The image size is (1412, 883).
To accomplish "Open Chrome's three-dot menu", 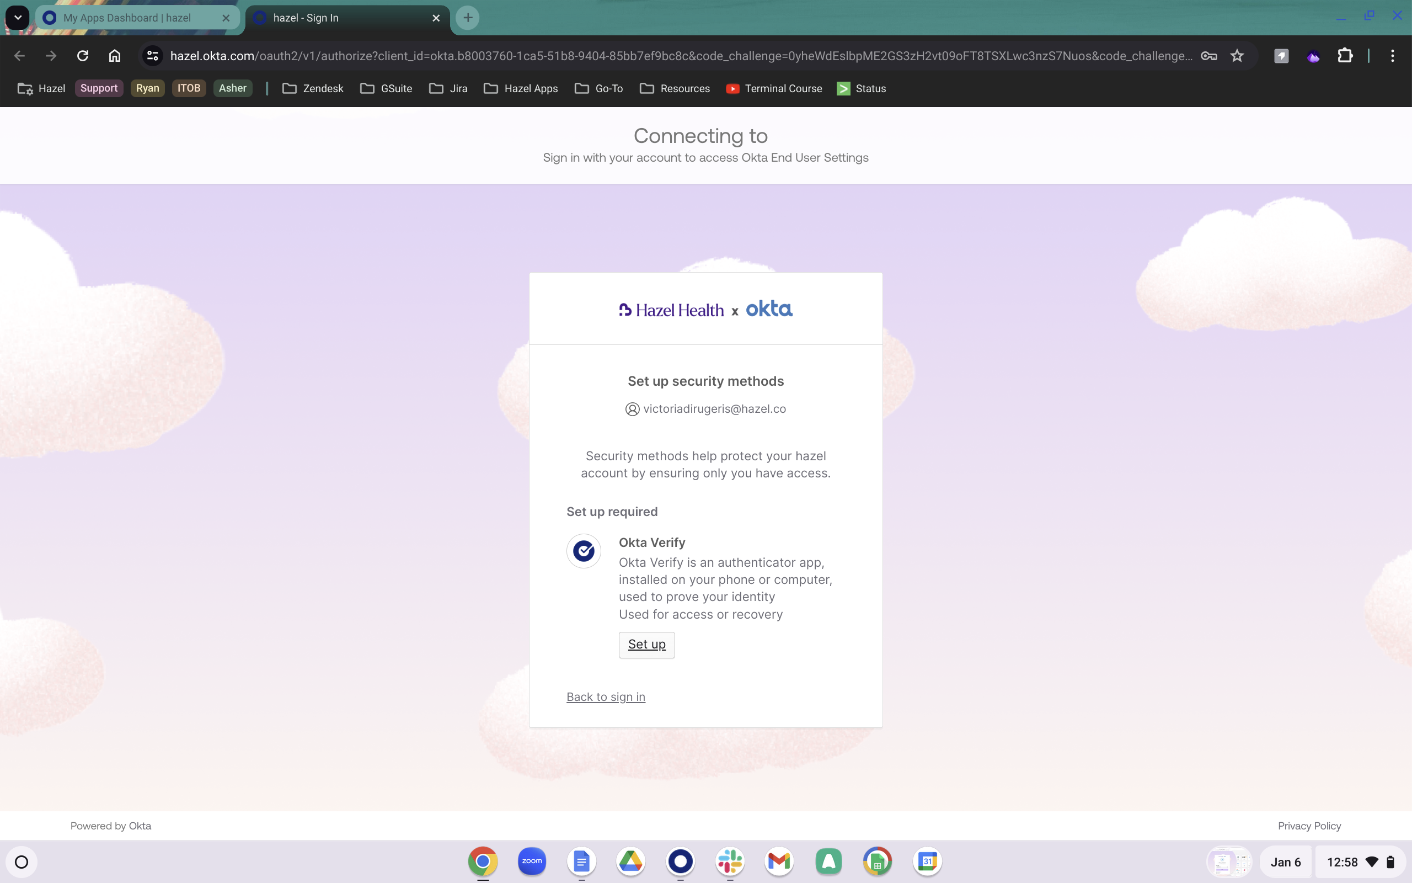I will [1392, 56].
